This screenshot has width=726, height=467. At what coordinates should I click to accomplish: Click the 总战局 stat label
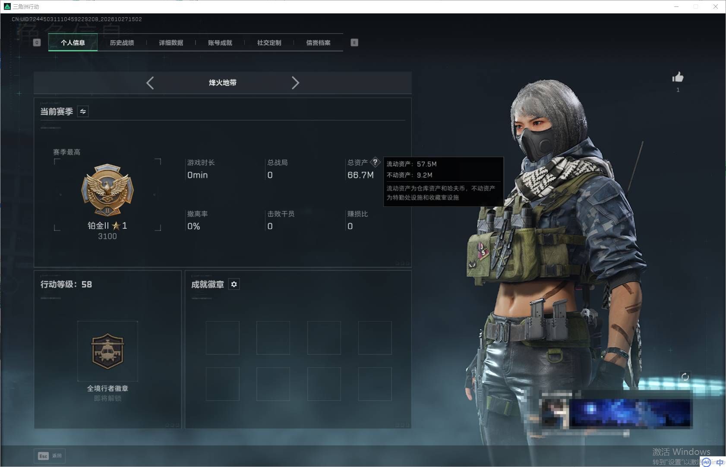[278, 163]
